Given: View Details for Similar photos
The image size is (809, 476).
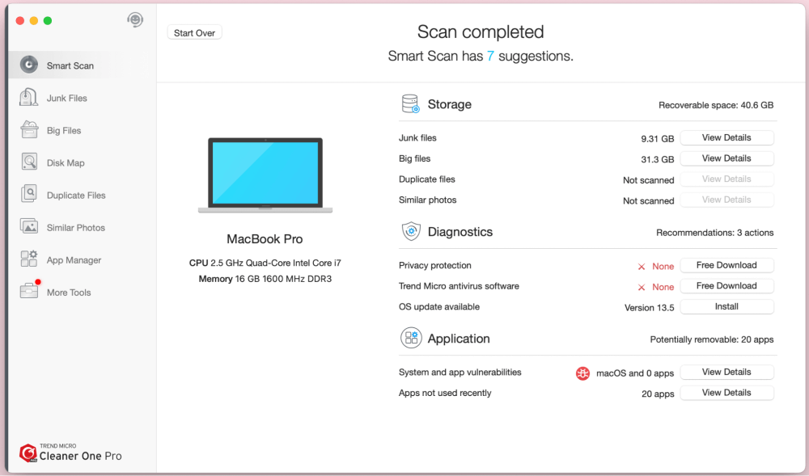Looking at the screenshot, I should (x=726, y=200).
